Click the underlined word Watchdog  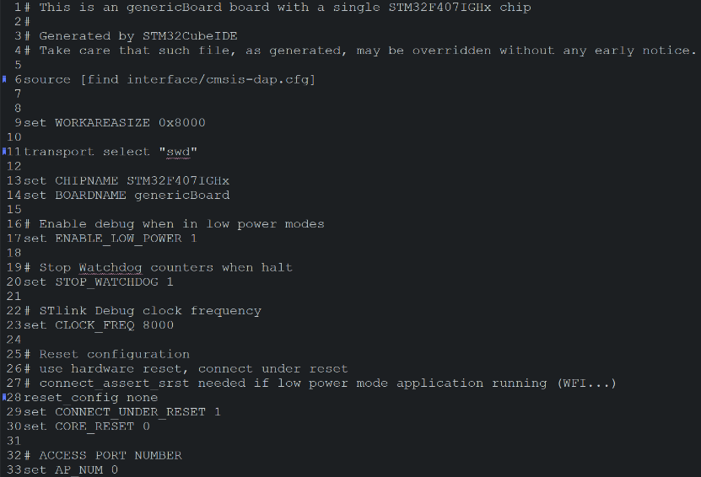[x=111, y=267]
